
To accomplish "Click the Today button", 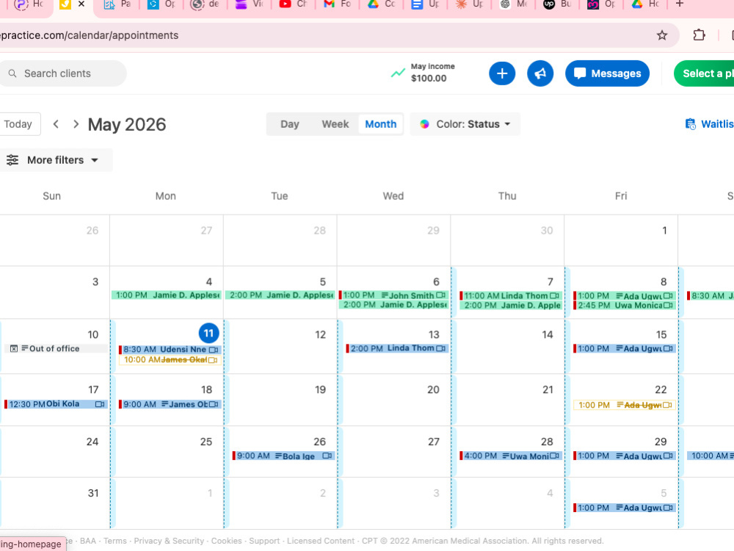I will pyautogui.click(x=19, y=124).
